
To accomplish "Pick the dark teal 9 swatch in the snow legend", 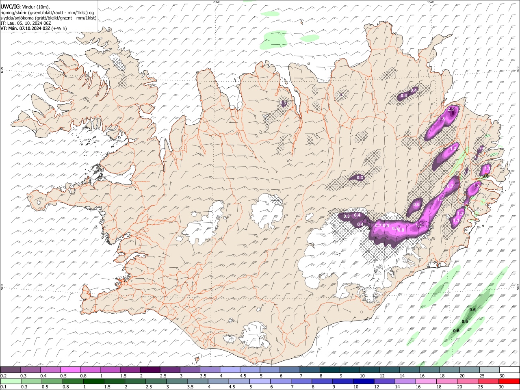I will tap(350, 370).
